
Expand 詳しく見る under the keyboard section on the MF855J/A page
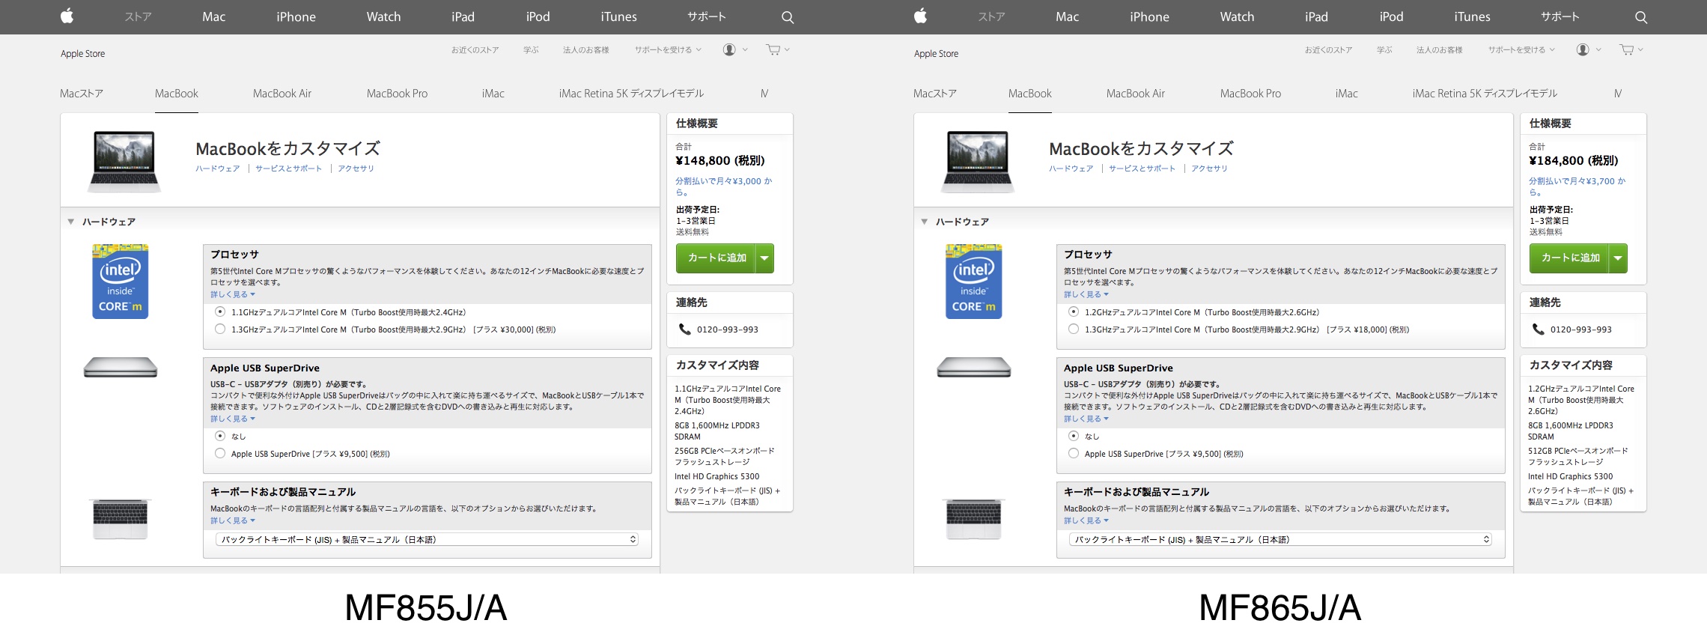[x=233, y=520]
